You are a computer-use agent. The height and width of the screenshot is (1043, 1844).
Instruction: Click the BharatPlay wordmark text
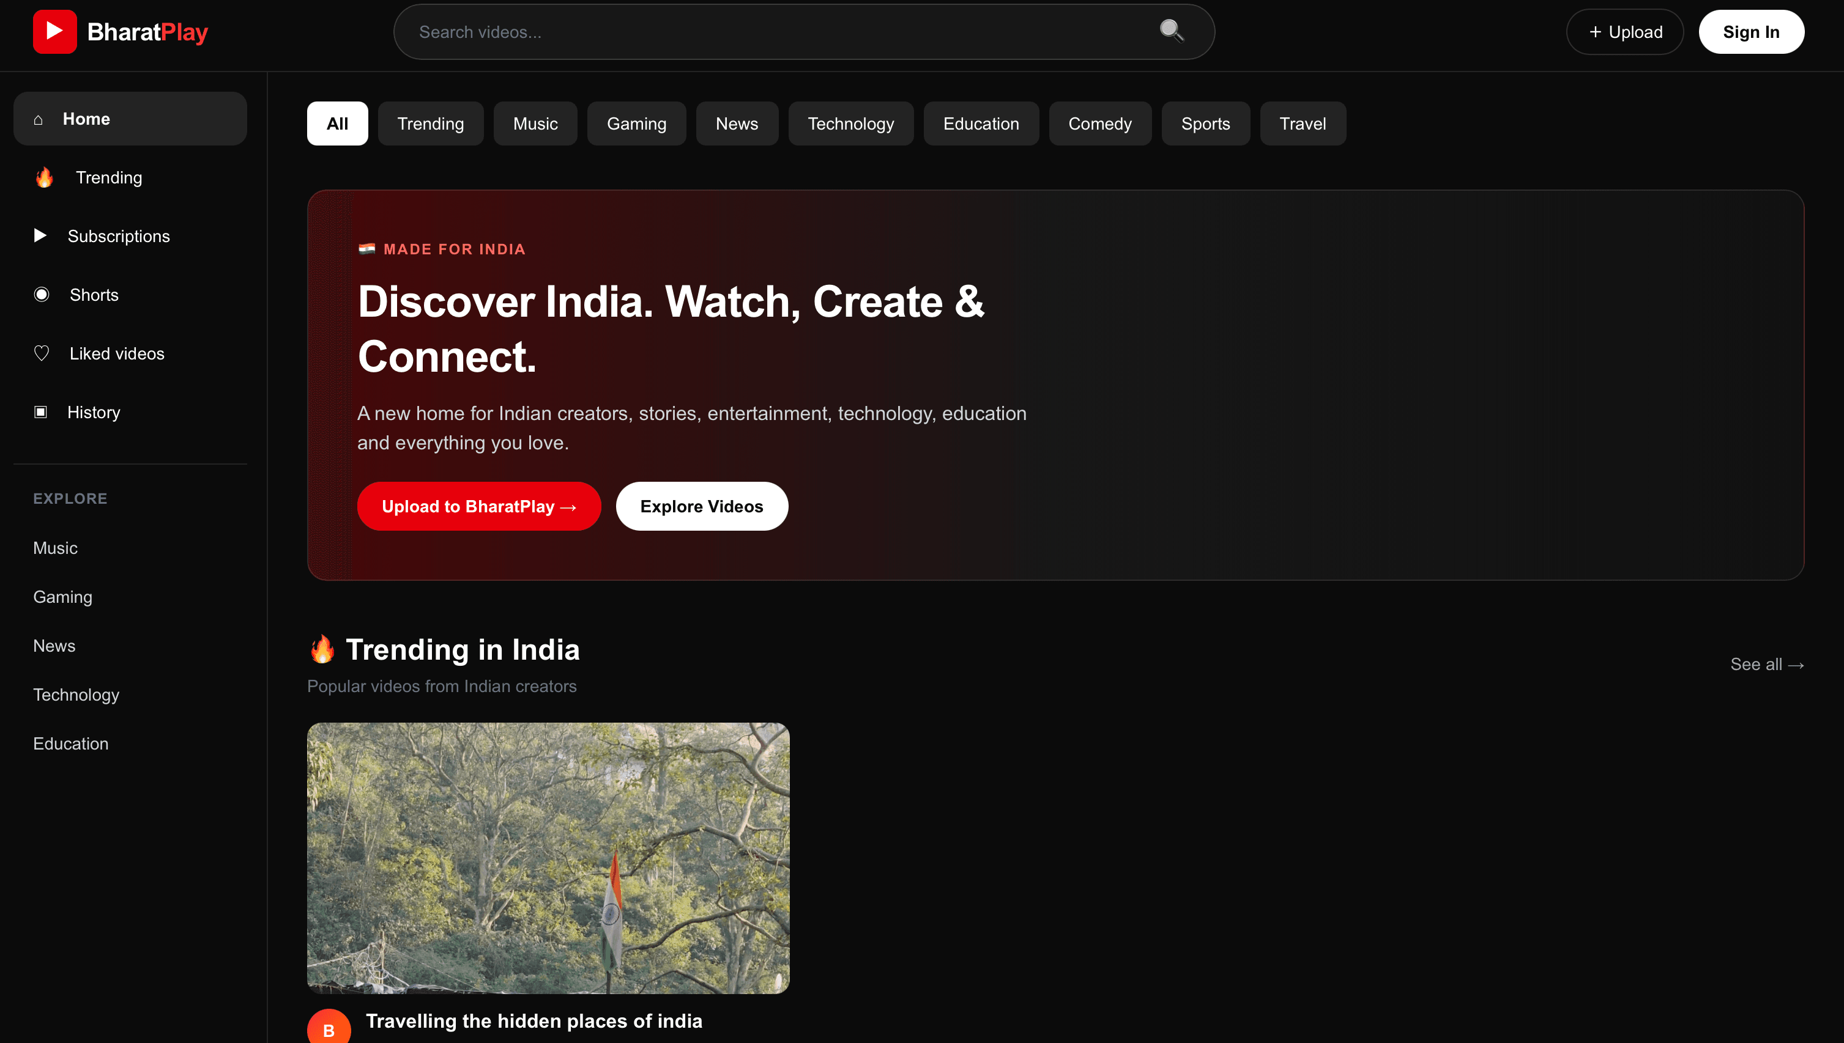point(147,32)
